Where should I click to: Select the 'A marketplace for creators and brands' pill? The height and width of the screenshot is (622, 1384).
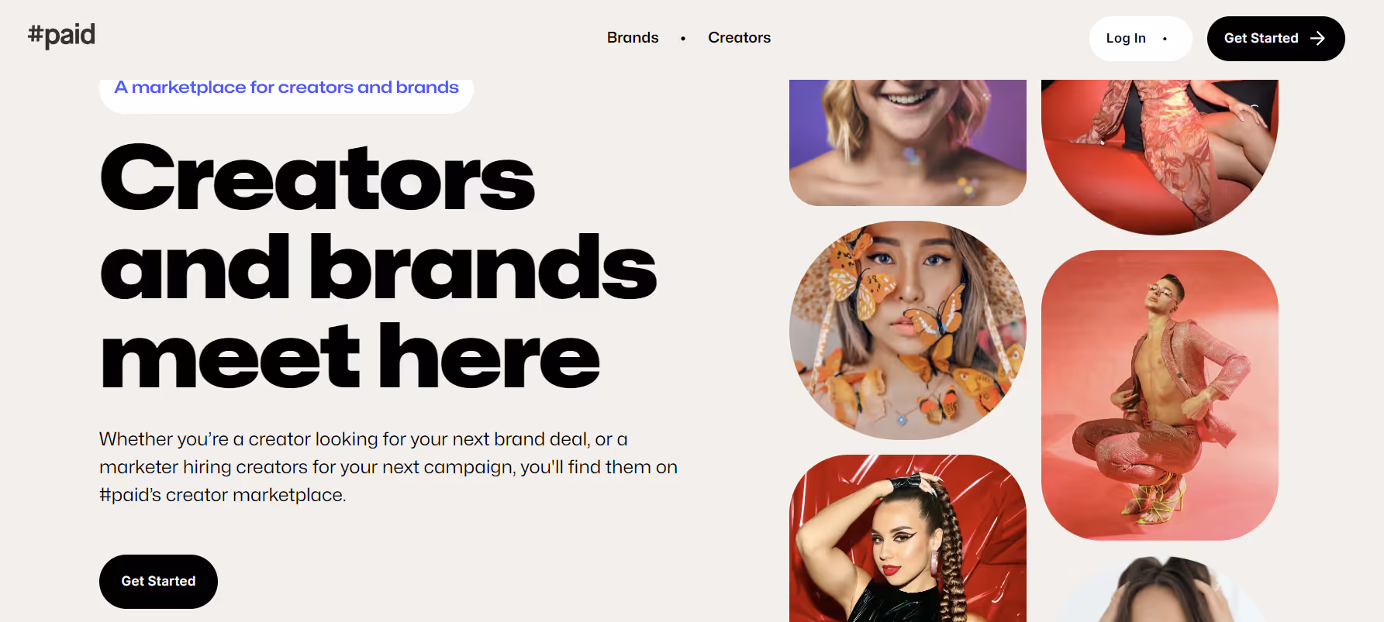pos(286,93)
